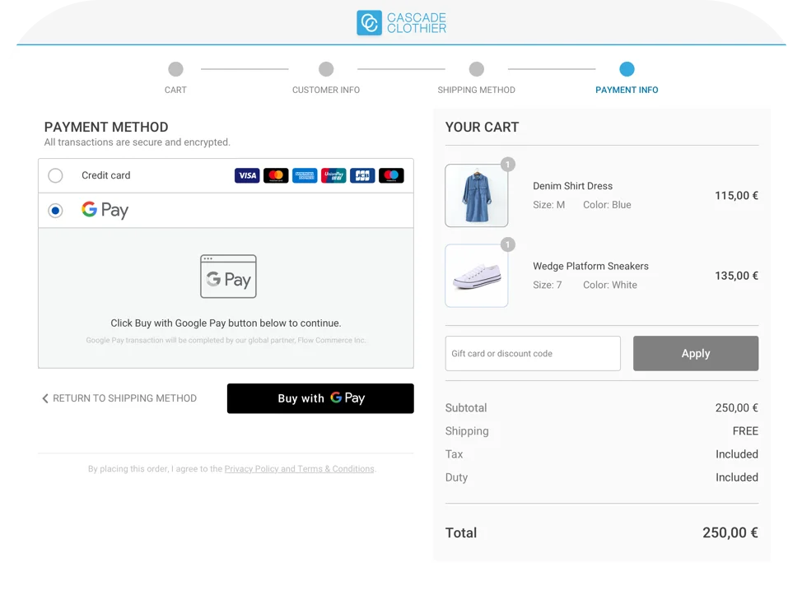Image resolution: width=802 pixels, height=600 pixels.
Task: Select the Credit card radio button
Action: [55, 175]
